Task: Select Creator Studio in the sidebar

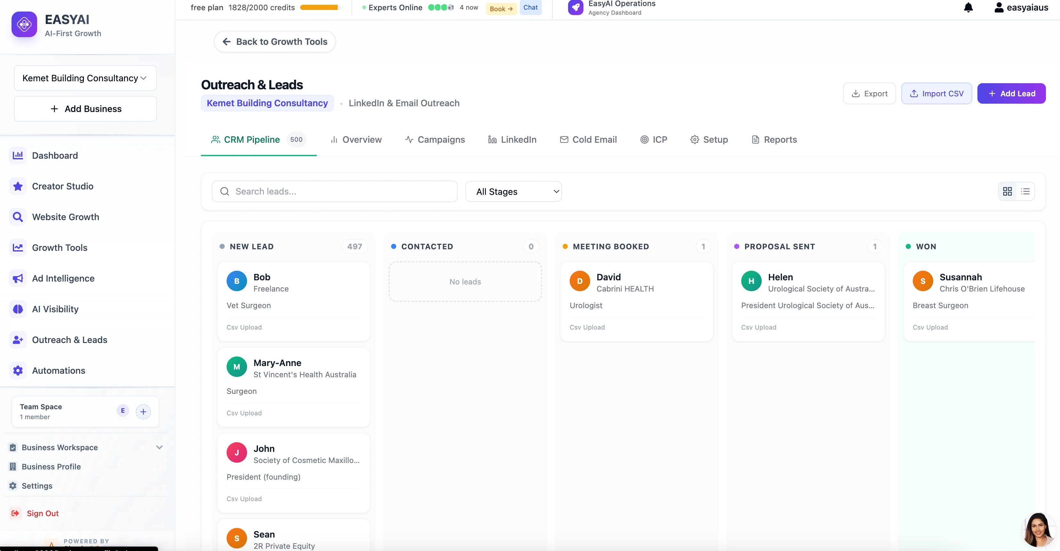Action: click(x=62, y=186)
